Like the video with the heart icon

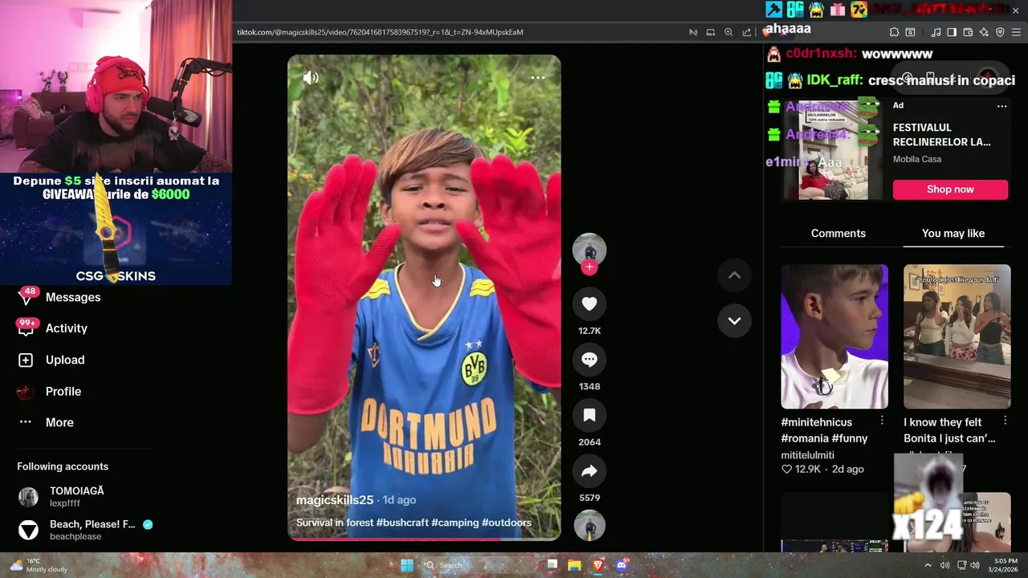589,303
